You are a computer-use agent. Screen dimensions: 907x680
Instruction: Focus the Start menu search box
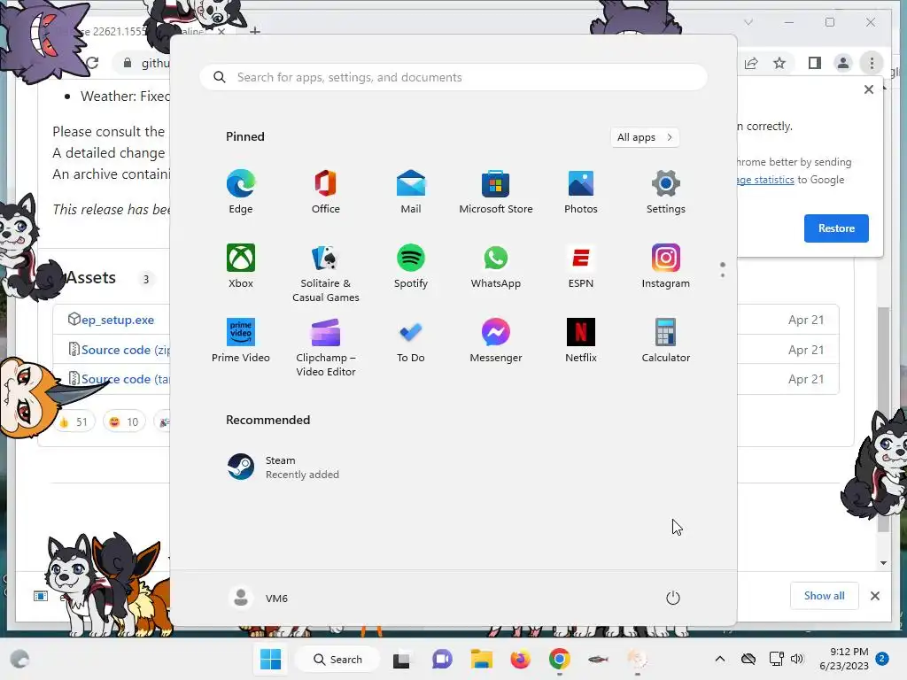click(x=453, y=78)
